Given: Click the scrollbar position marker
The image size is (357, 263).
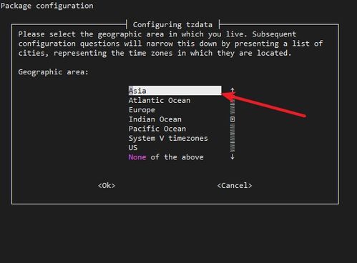Looking at the screenshot, I should pos(233,119).
